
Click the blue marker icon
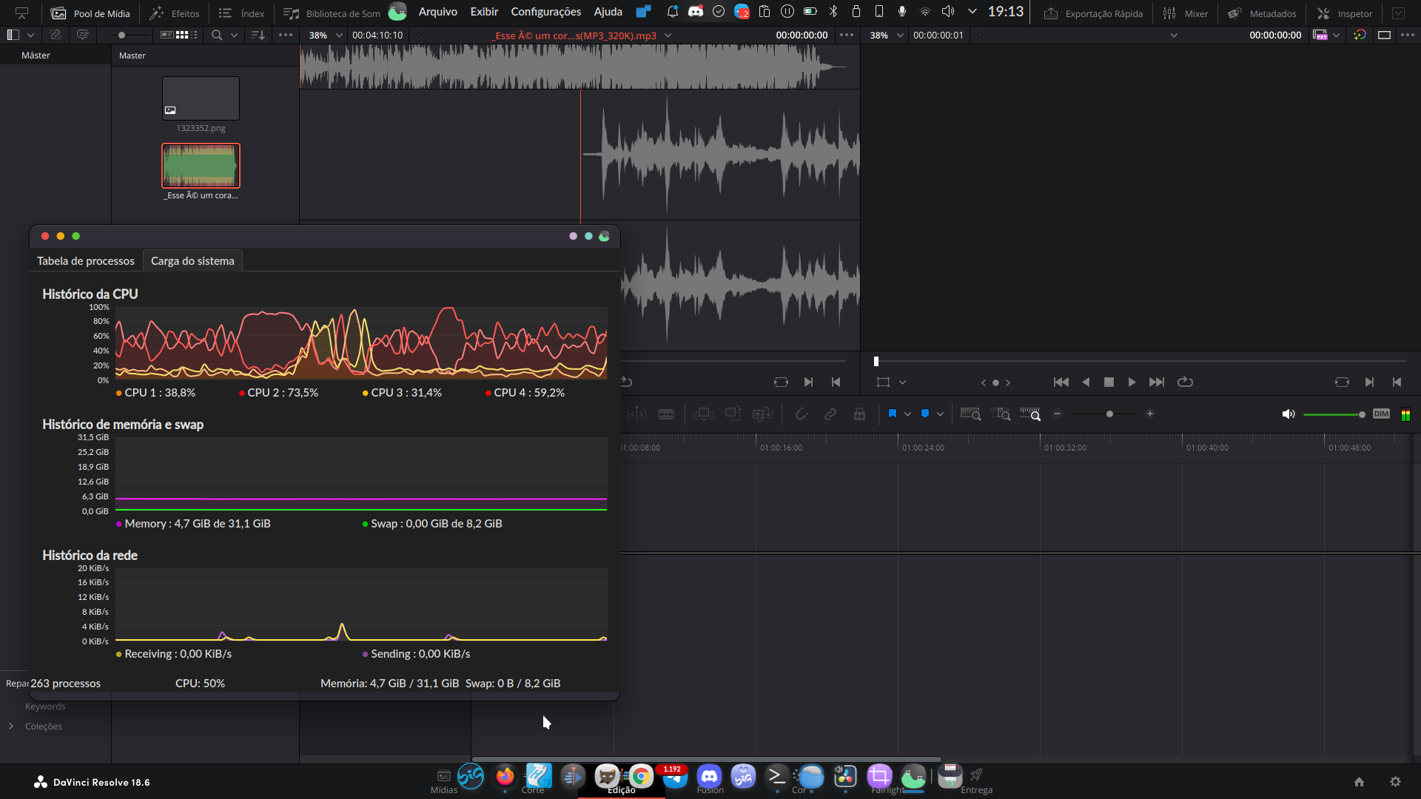(925, 414)
